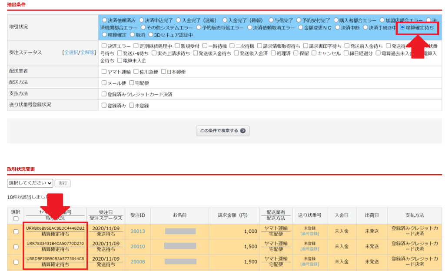The width and height of the screenshot is (445, 271).
Task: Check the 登録済みクレジットカード決済 payment checkbox
Action: (x=104, y=94)
